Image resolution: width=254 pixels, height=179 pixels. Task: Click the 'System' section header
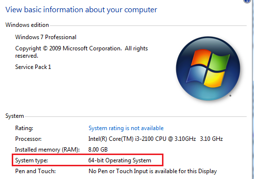click(x=15, y=116)
